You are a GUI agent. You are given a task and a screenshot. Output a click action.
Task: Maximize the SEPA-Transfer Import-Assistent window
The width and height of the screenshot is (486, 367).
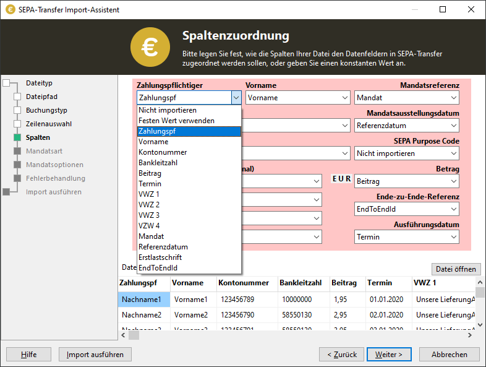(x=443, y=10)
